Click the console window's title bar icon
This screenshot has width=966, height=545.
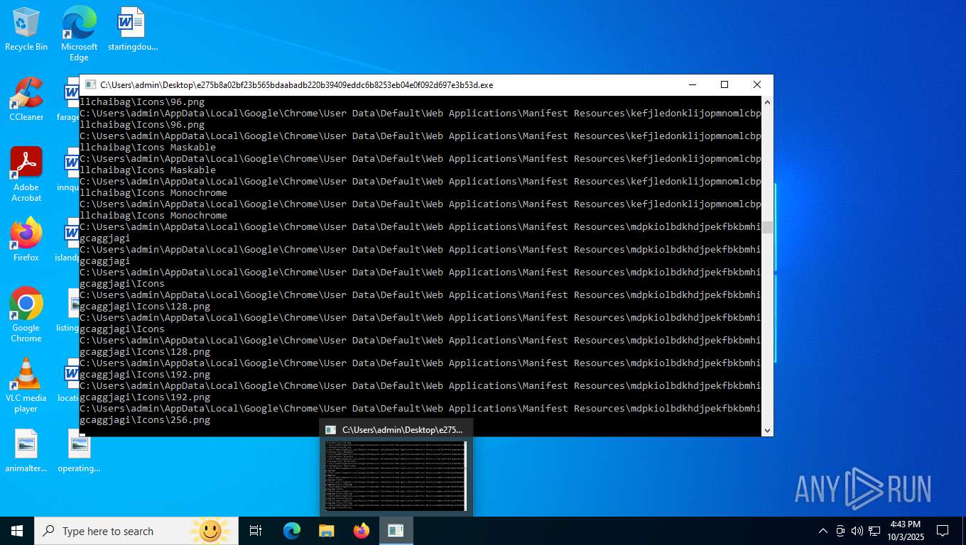[x=90, y=85]
